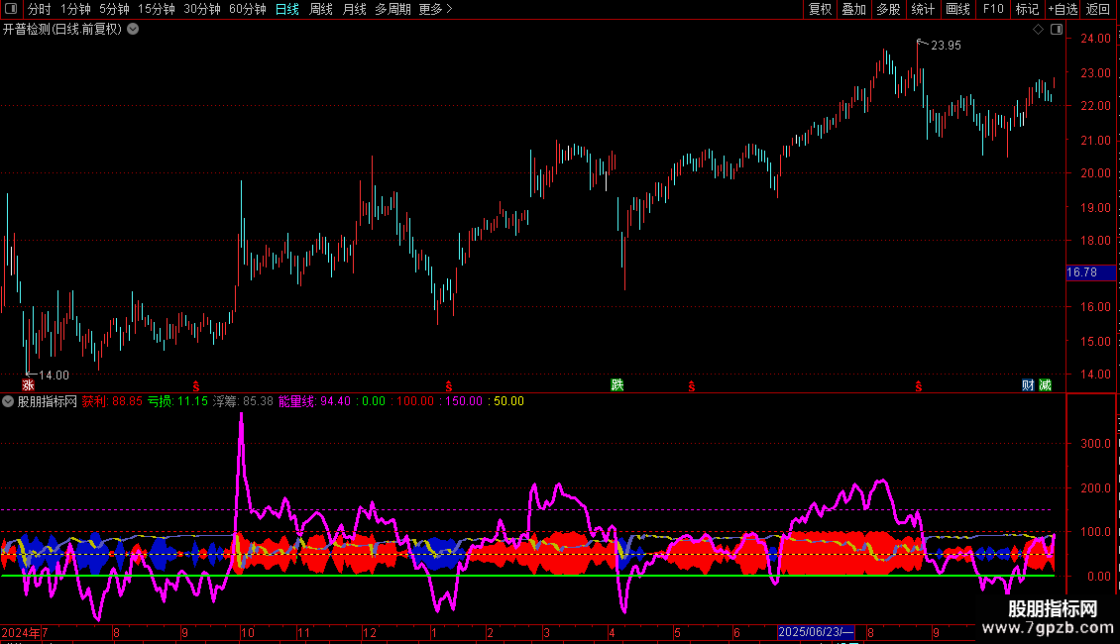Click the panel layout icon at top-left
1120x644 pixels.
point(11,9)
